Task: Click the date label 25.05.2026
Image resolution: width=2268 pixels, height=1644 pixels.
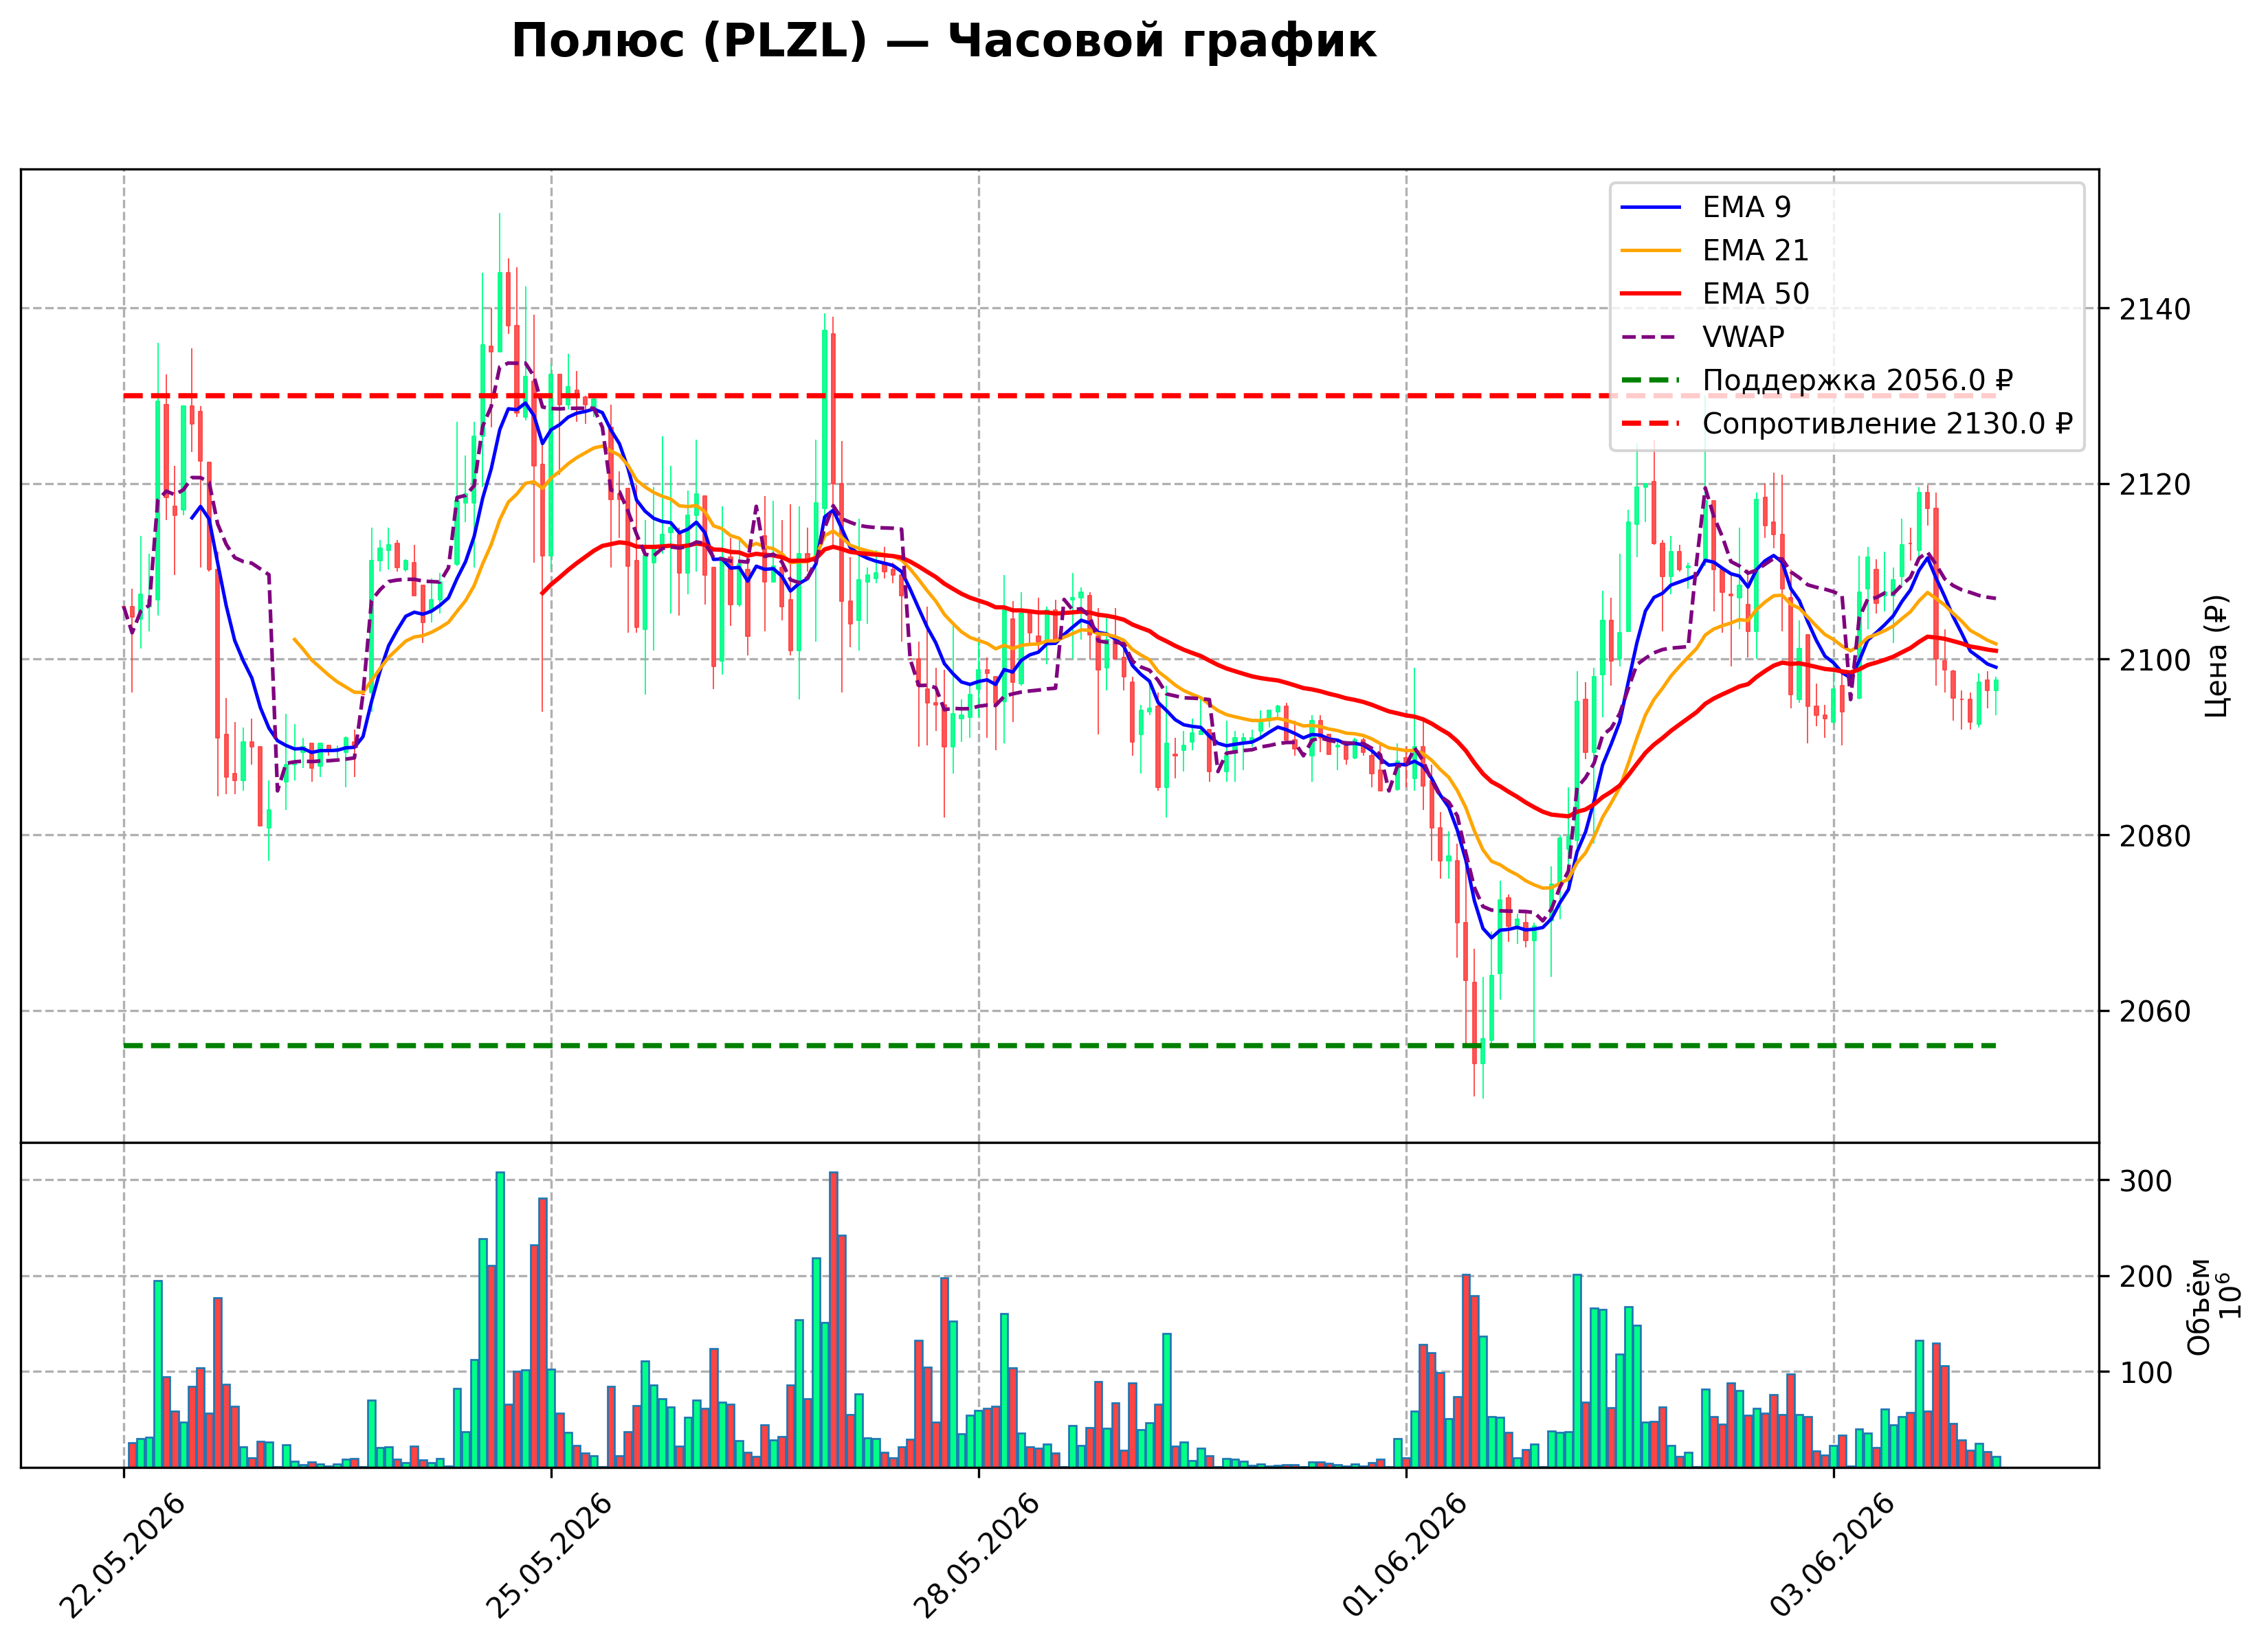Action: (x=550, y=1556)
